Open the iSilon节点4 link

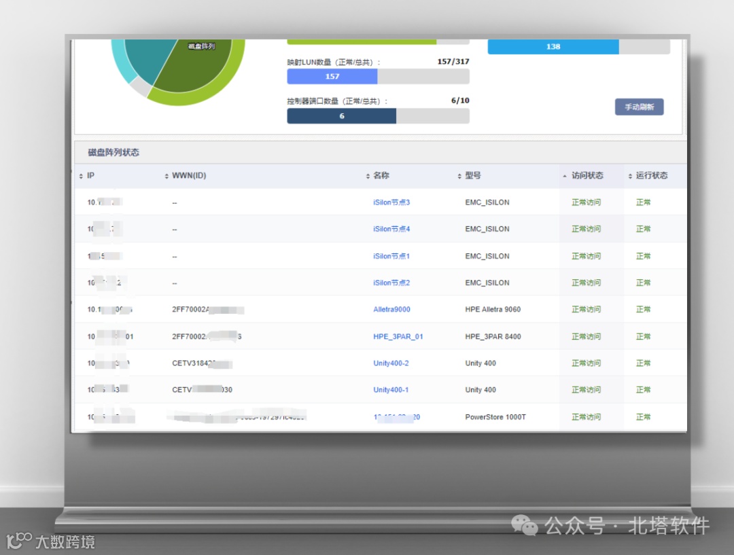391,229
